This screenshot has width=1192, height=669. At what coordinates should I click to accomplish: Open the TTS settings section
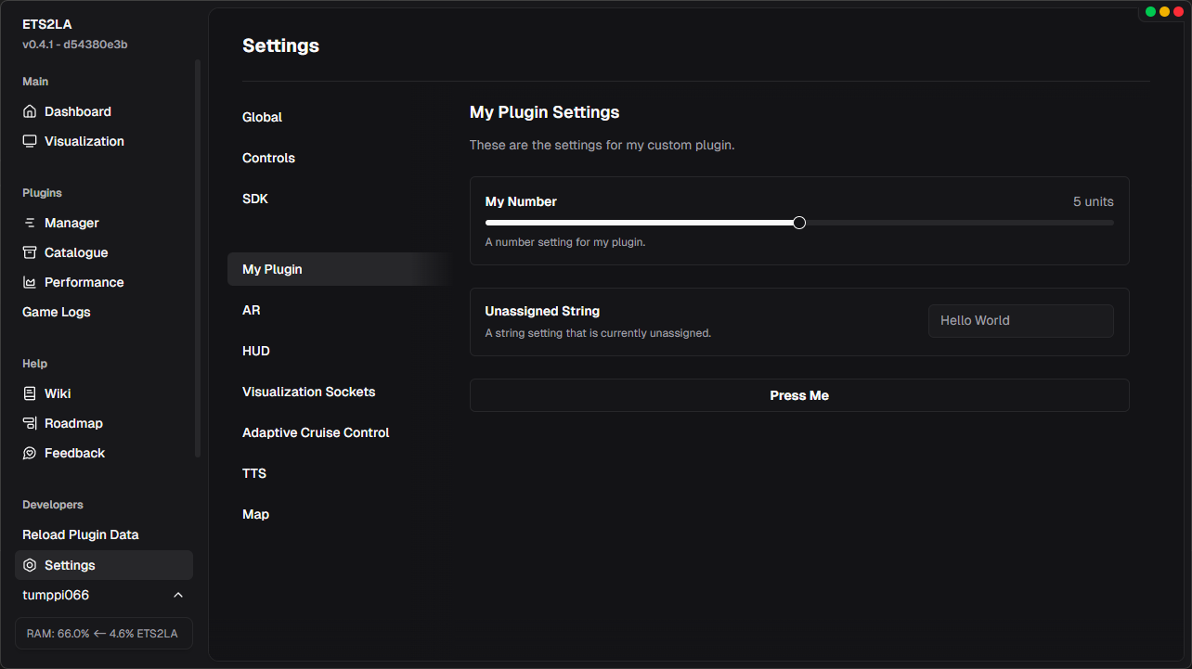254,472
